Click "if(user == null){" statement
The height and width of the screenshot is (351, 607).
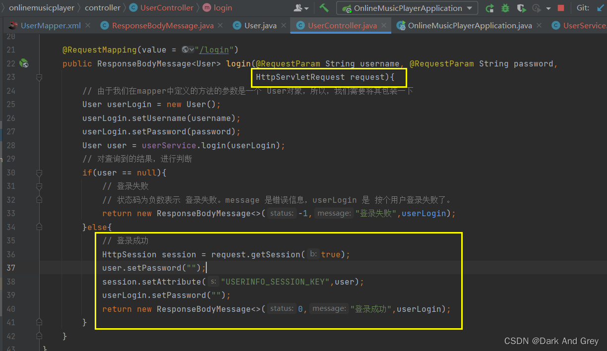tap(124, 173)
